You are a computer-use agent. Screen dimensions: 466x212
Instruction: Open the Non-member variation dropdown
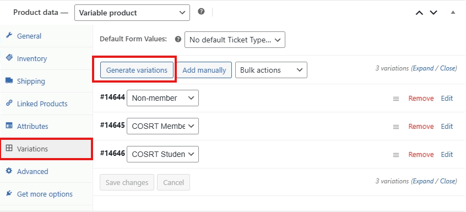162,98
